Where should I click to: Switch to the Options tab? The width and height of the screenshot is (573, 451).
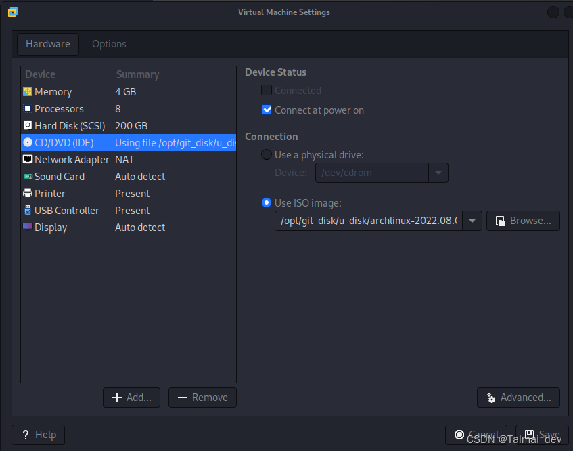[109, 44]
